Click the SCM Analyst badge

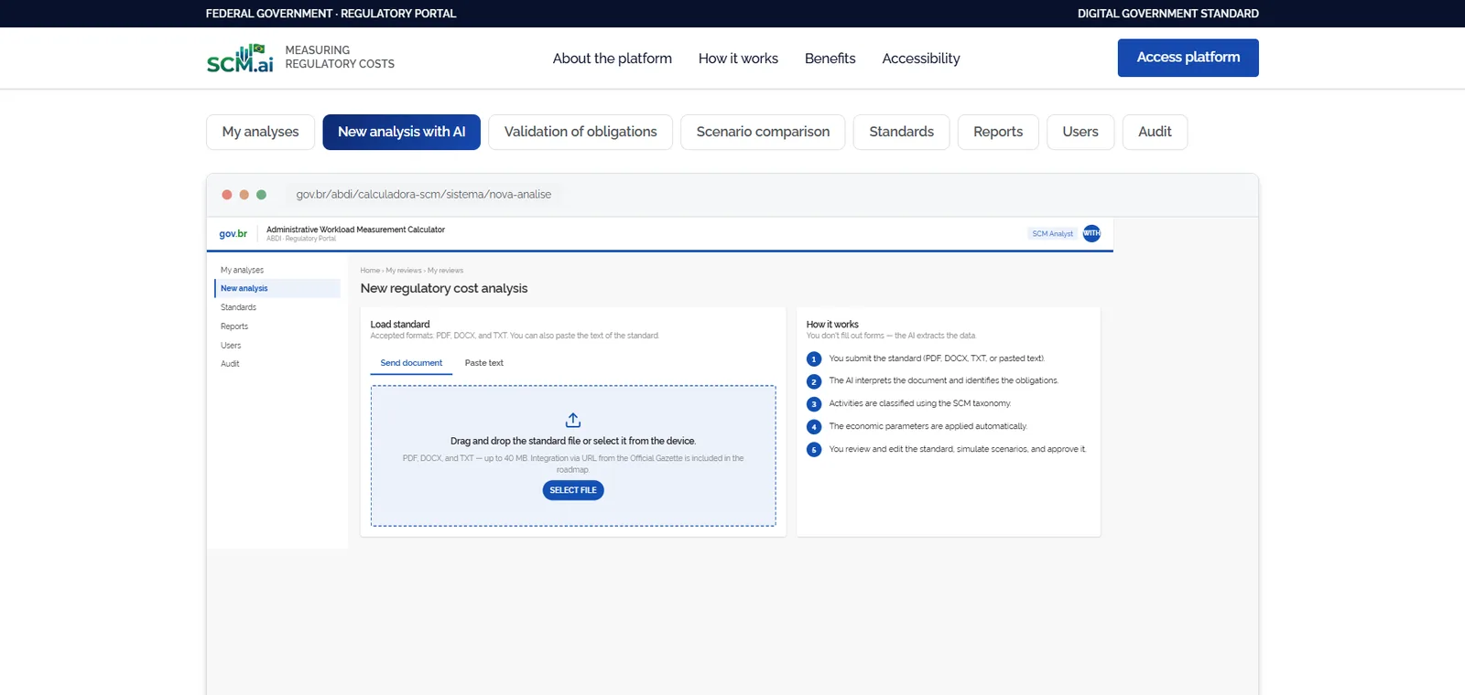(x=1052, y=233)
